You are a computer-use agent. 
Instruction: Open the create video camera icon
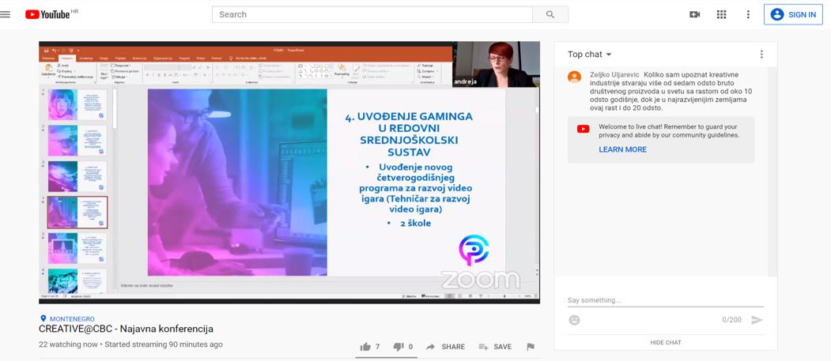(x=694, y=14)
